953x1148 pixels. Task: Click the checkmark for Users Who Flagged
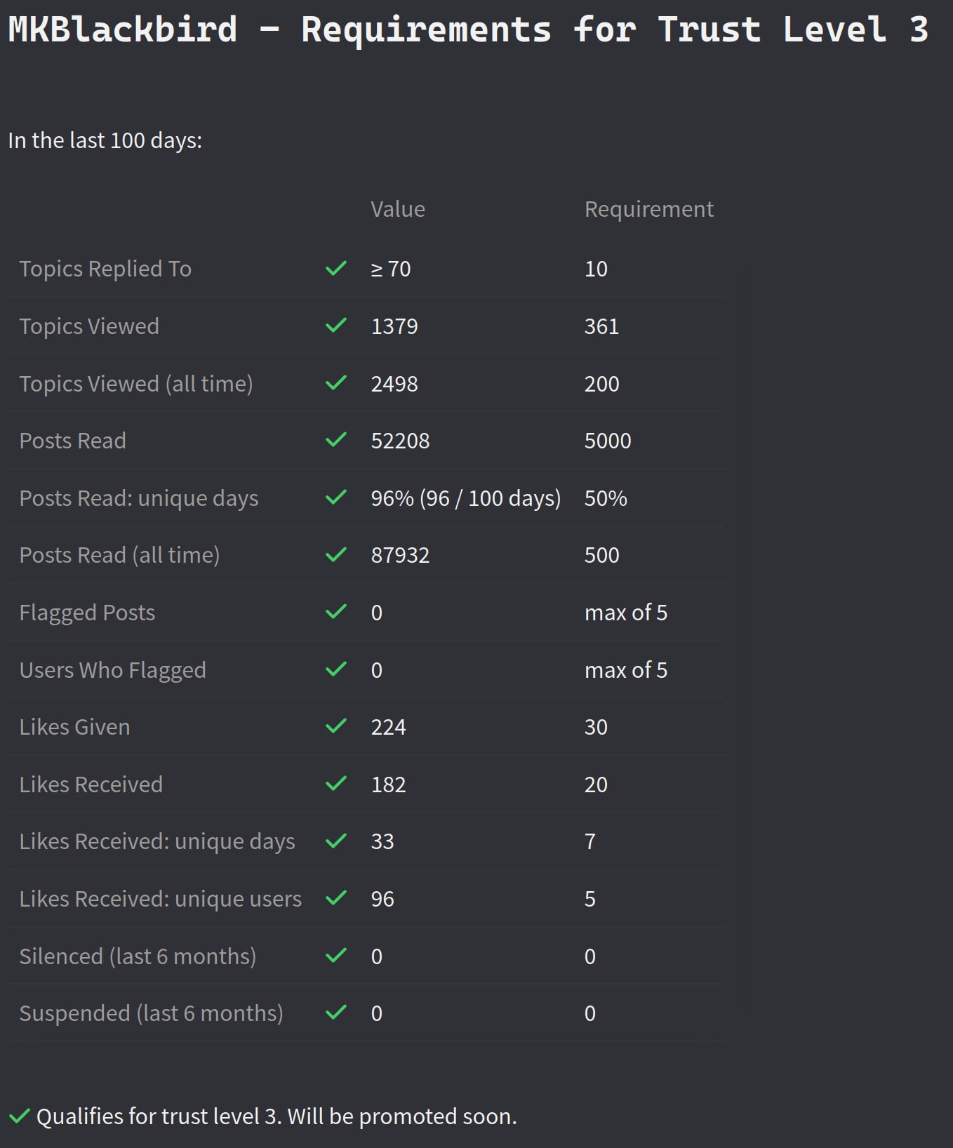[336, 670]
